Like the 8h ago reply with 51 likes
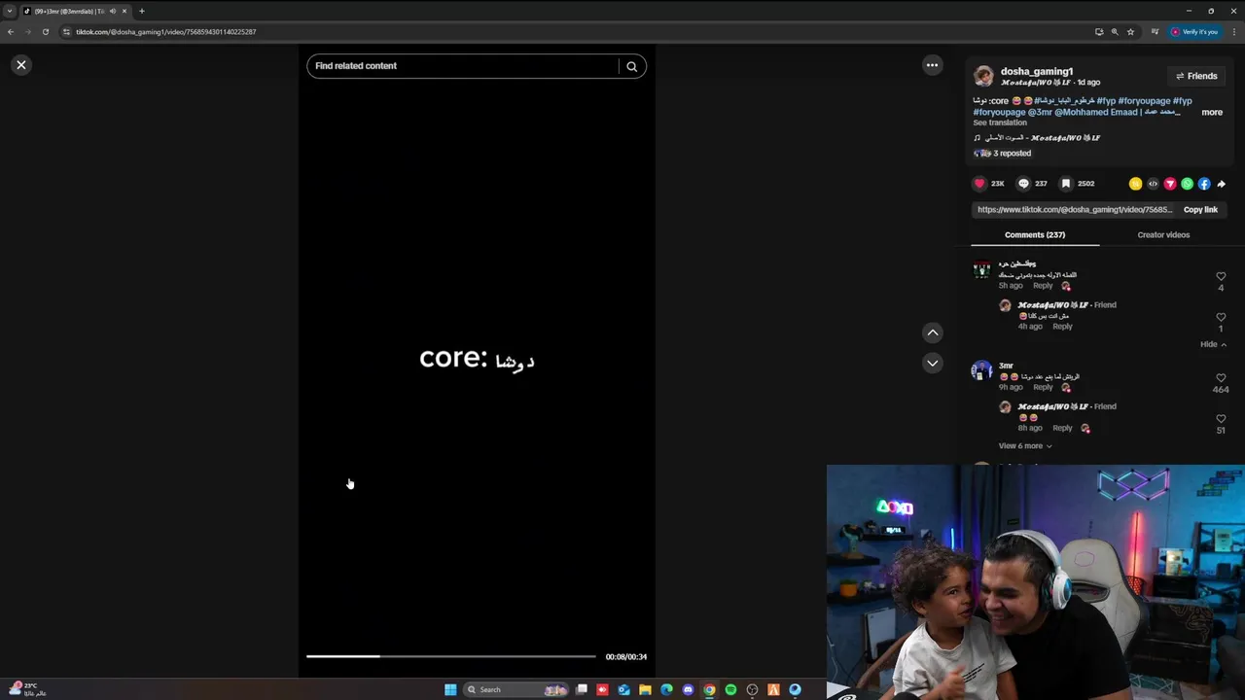The height and width of the screenshot is (700, 1245). (1221, 419)
